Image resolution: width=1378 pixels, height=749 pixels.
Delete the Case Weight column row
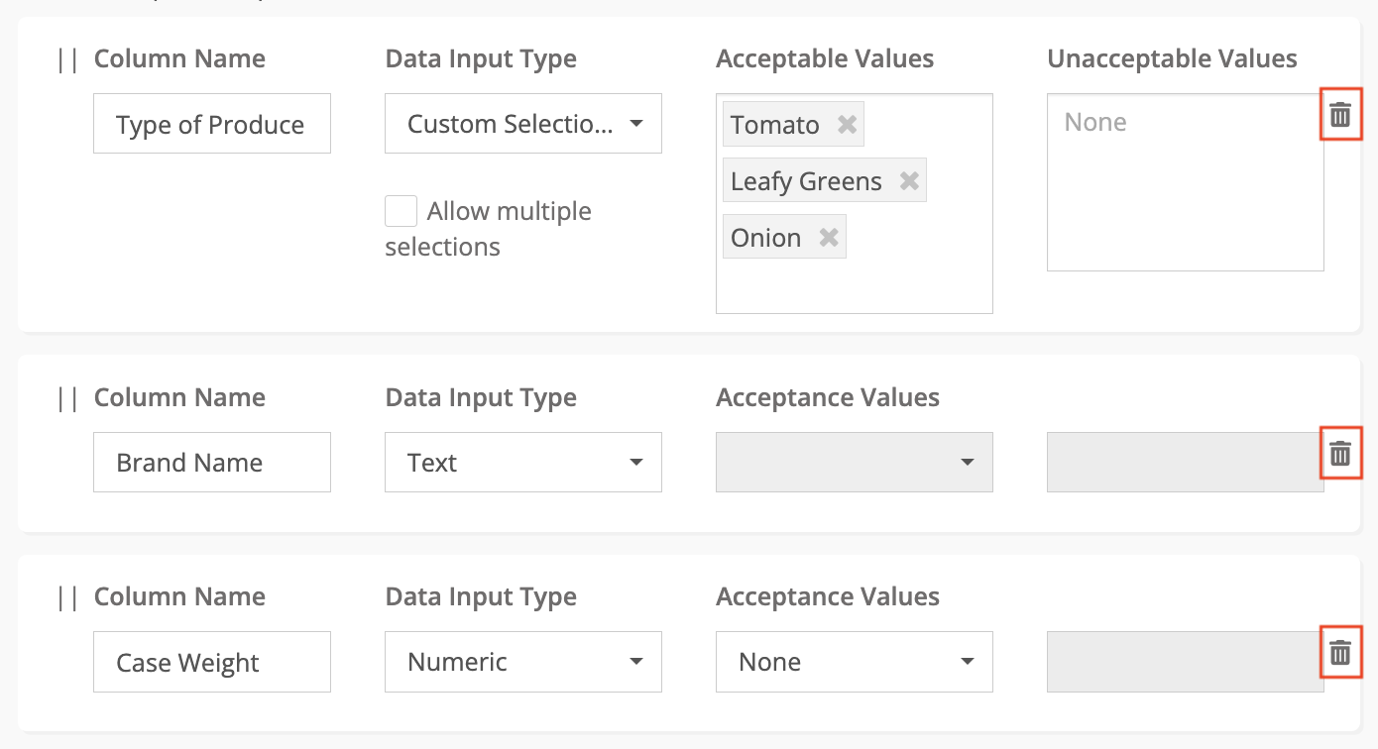tap(1340, 652)
